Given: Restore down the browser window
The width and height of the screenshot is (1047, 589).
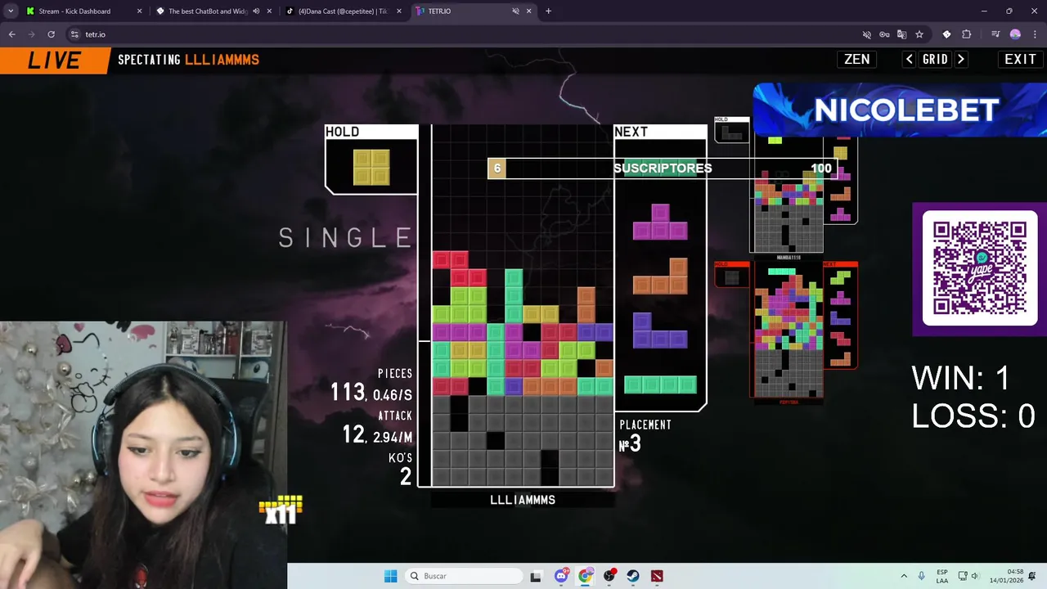Looking at the screenshot, I should pyautogui.click(x=1009, y=11).
